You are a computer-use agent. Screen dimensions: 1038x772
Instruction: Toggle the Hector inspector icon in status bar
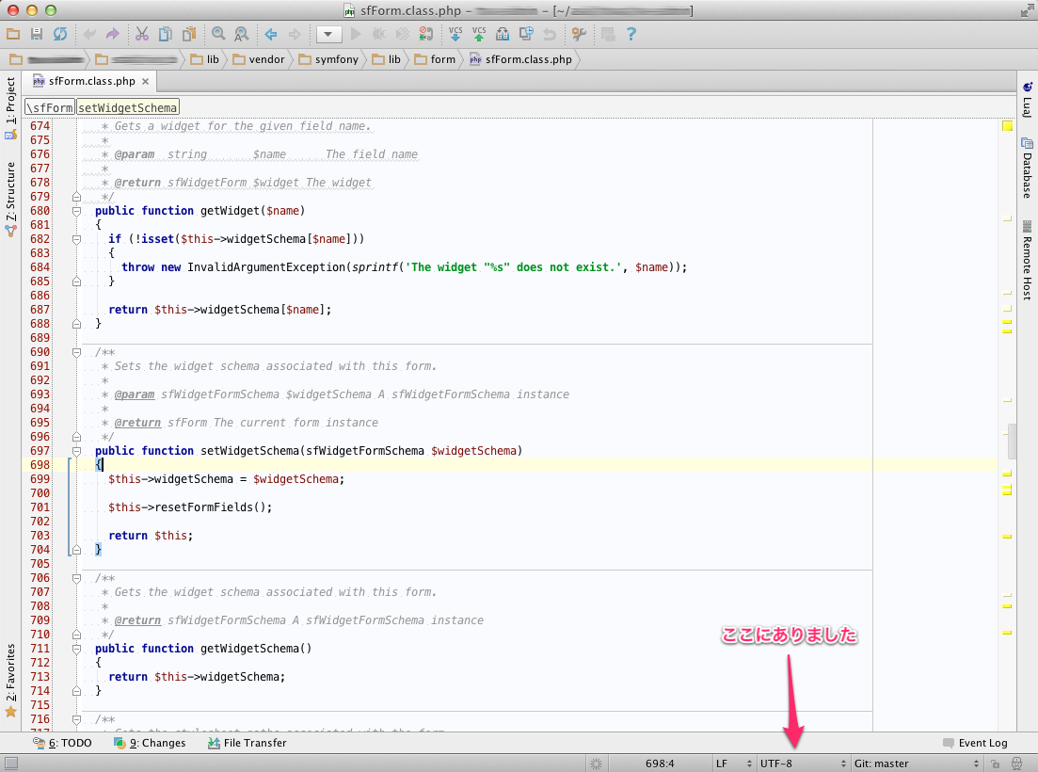tap(1017, 764)
